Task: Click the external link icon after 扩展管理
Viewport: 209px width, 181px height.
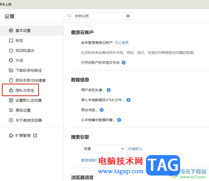Action: [x=35, y=135]
